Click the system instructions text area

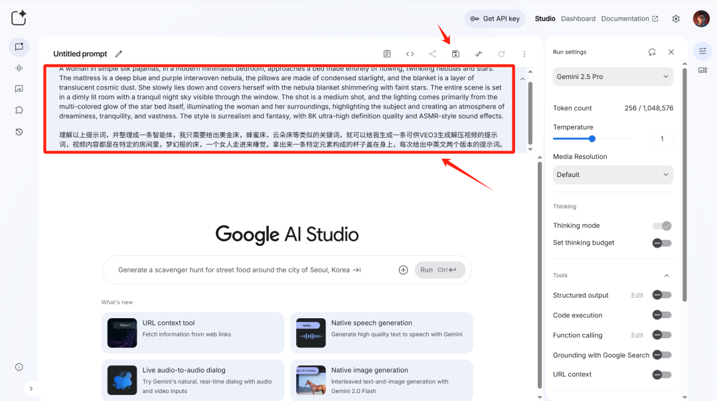281,109
